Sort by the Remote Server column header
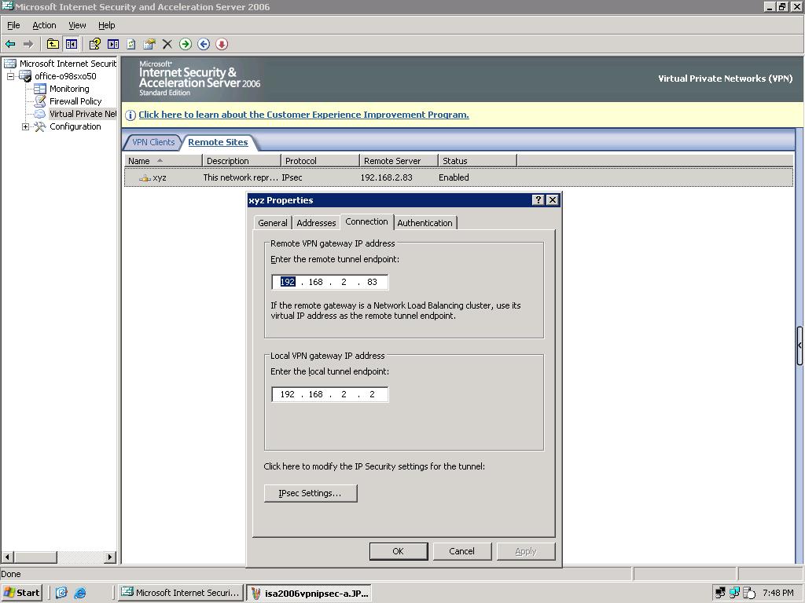805x603 pixels. point(399,161)
